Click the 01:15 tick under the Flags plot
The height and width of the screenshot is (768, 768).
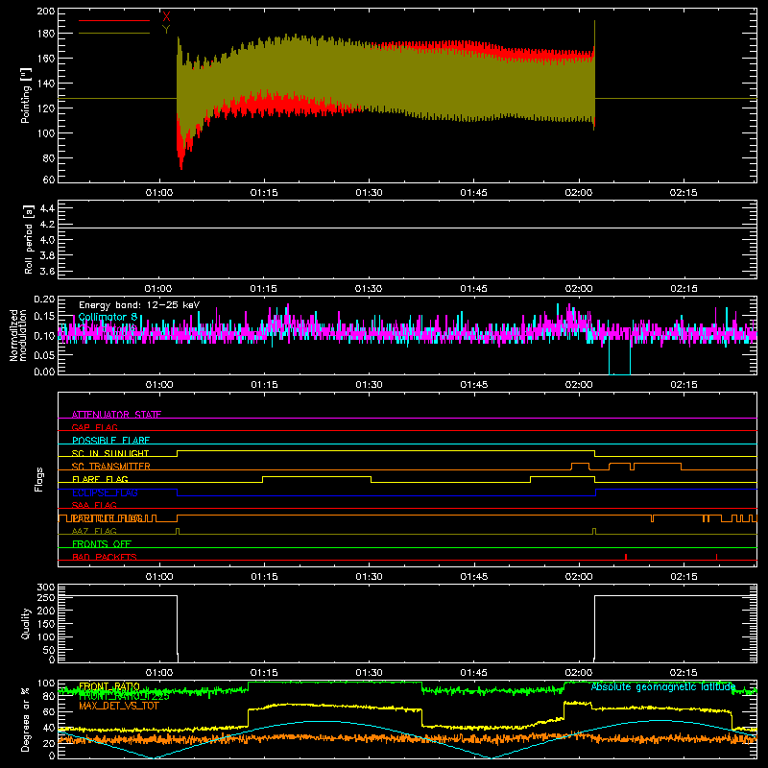coord(264,577)
